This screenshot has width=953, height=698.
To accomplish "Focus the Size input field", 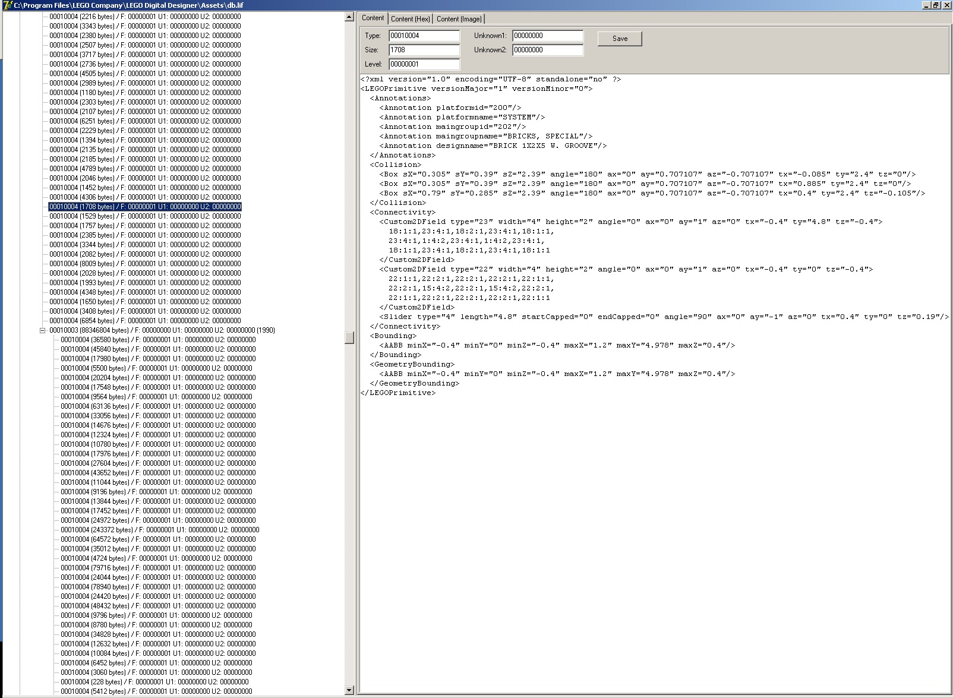I will click(x=424, y=50).
